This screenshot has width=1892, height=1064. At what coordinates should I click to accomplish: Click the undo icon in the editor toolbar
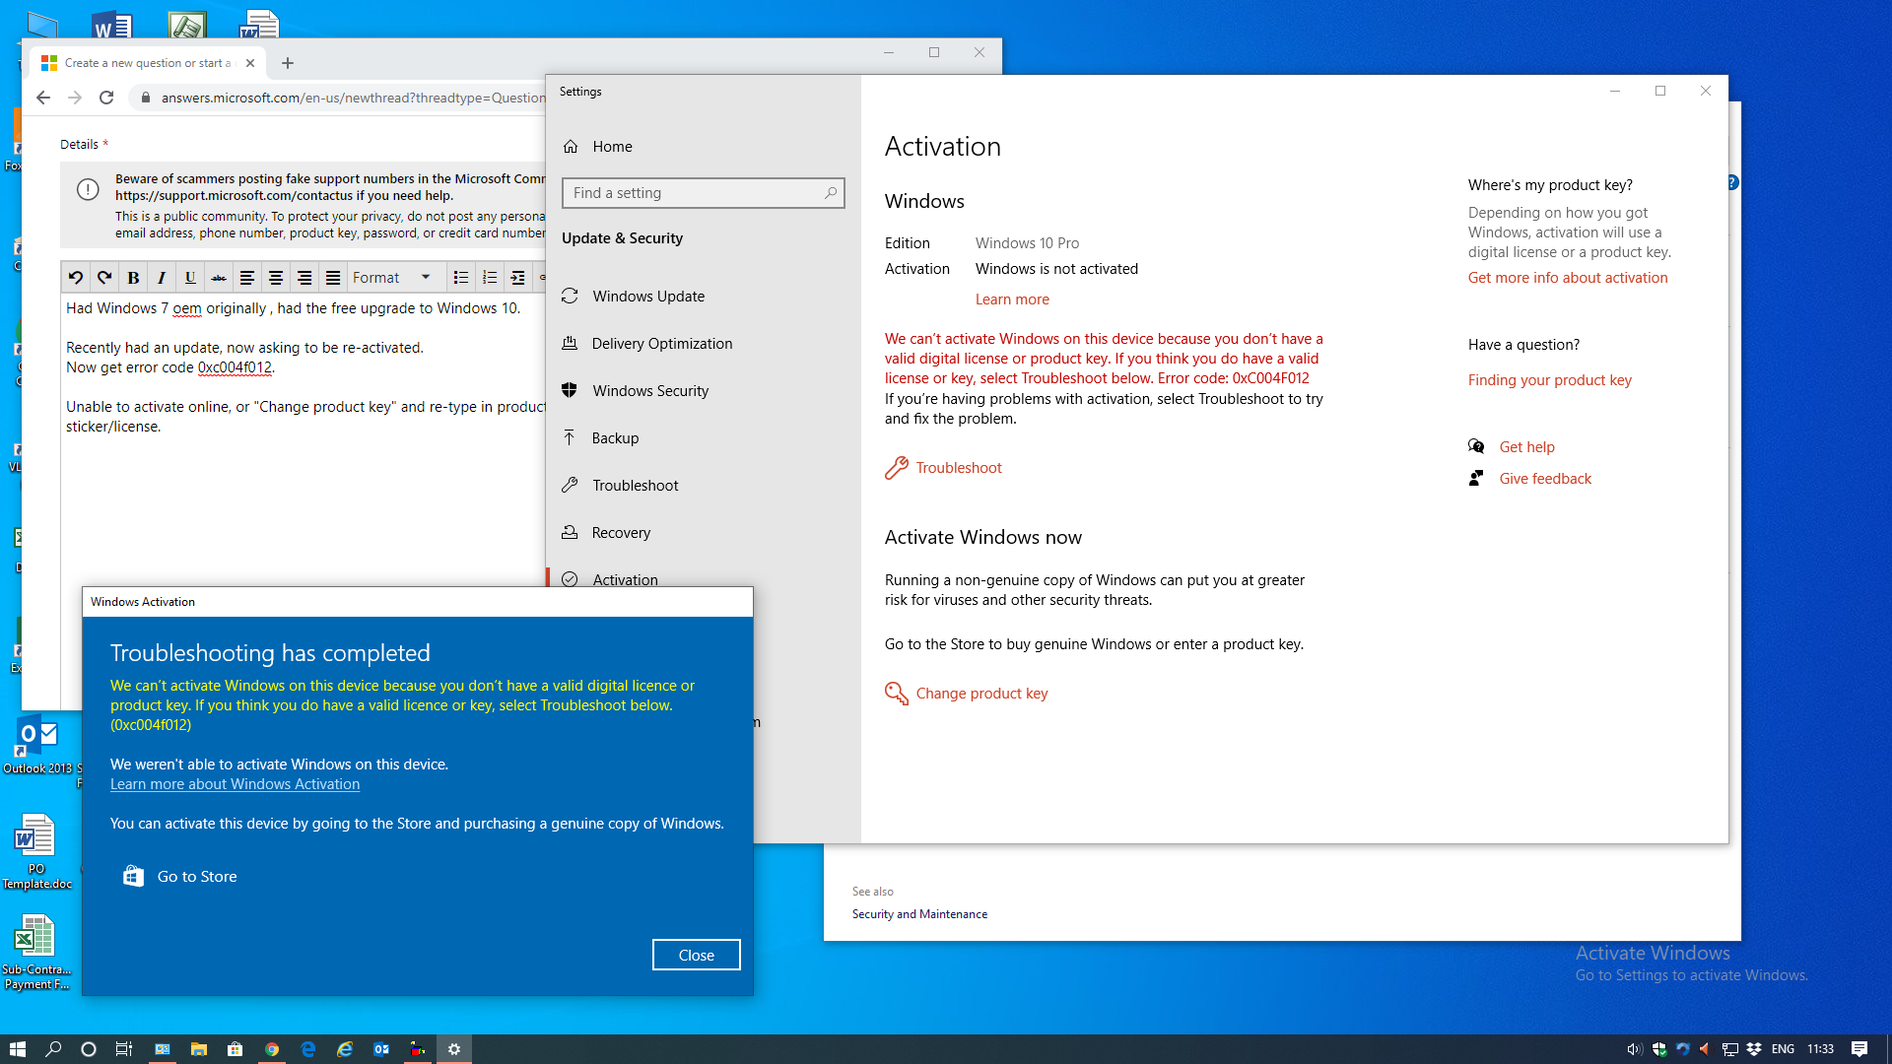pyautogui.click(x=76, y=278)
